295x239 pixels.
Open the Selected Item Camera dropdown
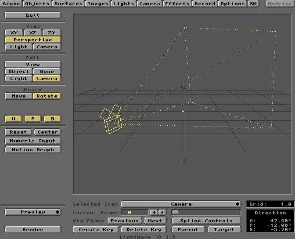click(181, 204)
